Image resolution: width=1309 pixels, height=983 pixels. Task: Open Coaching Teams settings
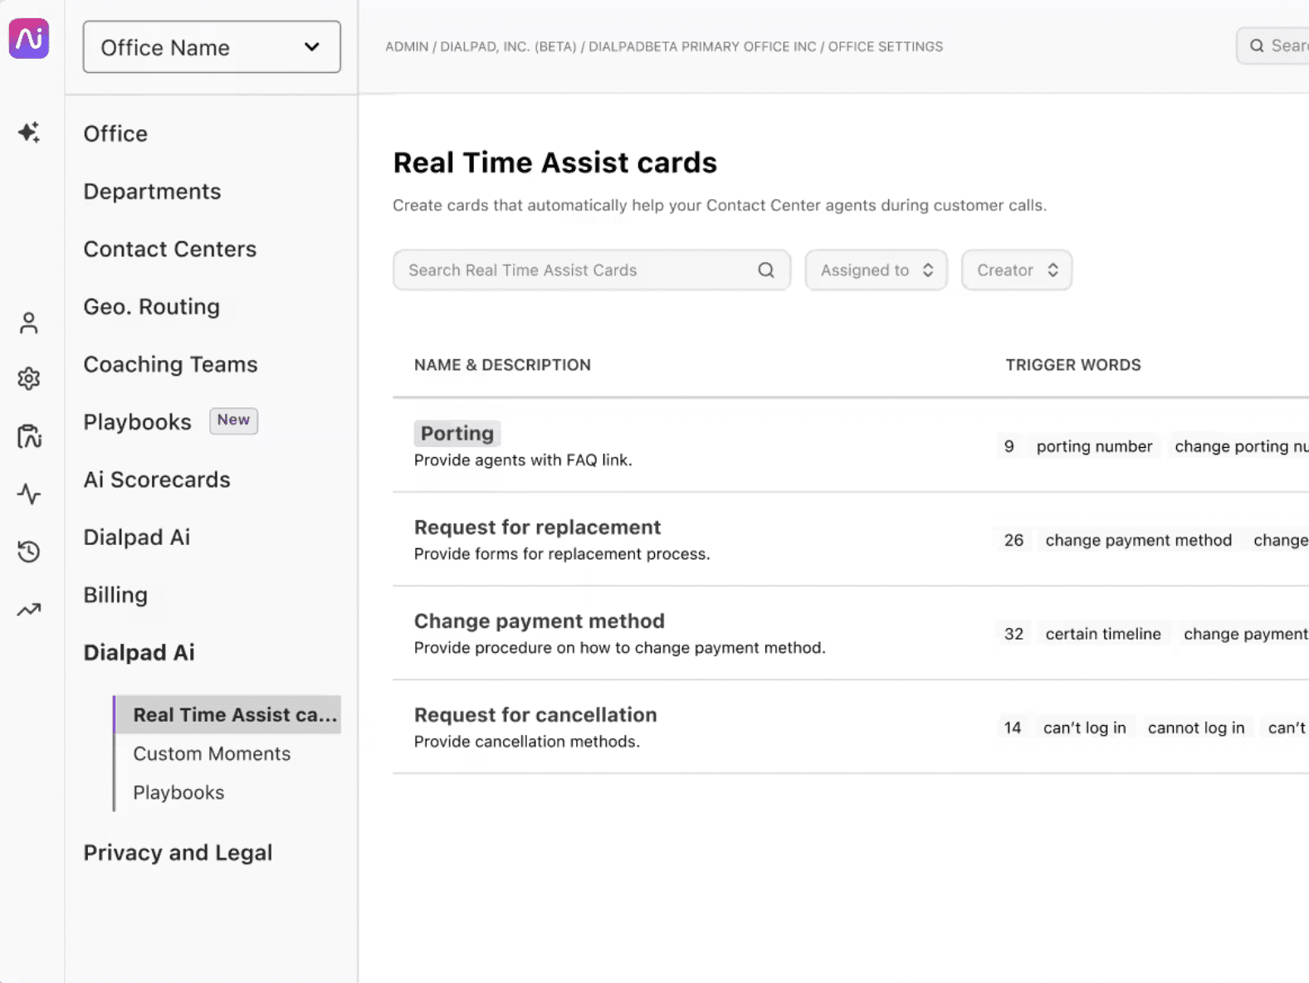tap(170, 364)
